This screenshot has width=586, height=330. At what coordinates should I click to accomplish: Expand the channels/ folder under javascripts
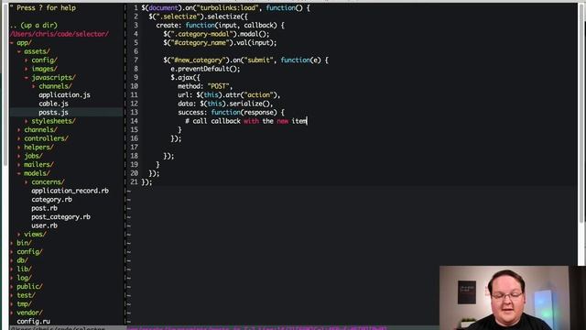34,86
